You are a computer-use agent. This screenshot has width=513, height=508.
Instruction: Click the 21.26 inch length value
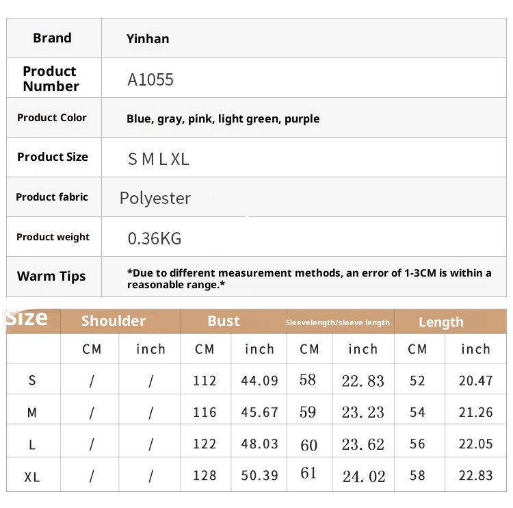(476, 412)
